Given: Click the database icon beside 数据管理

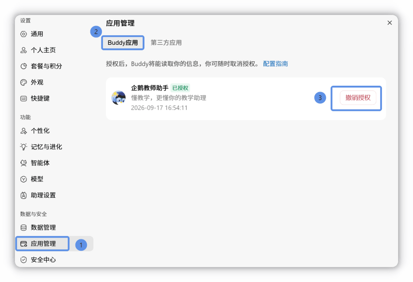Looking at the screenshot, I should [x=23, y=227].
